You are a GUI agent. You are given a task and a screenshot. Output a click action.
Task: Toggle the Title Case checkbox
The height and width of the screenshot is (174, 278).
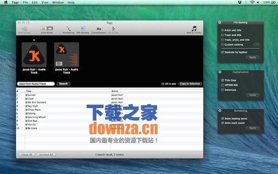[x=222, y=80]
